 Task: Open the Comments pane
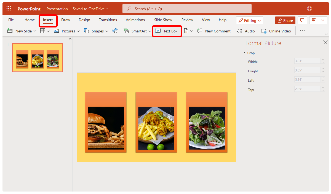pos(302,20)
